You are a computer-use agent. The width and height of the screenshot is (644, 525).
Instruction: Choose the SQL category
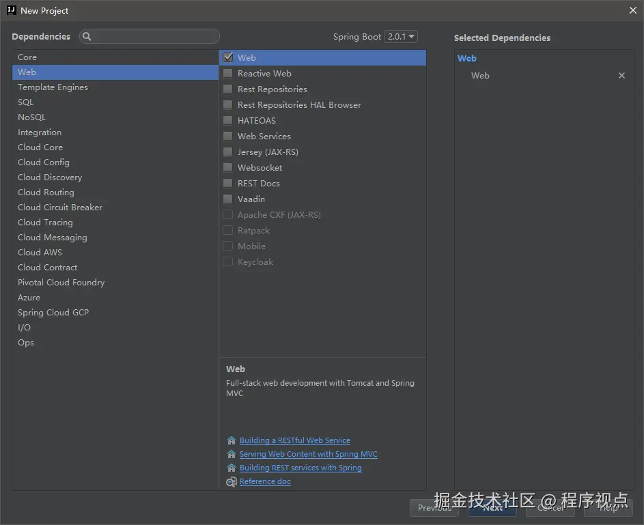tap(115, 102)
